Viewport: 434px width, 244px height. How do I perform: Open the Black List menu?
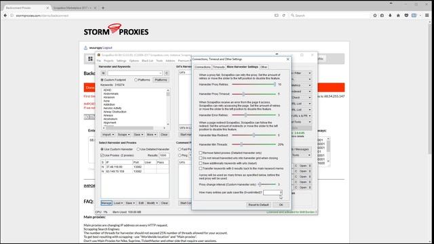pos(147,60)
